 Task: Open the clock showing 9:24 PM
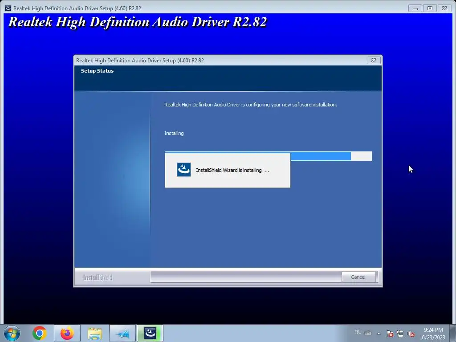433,333
